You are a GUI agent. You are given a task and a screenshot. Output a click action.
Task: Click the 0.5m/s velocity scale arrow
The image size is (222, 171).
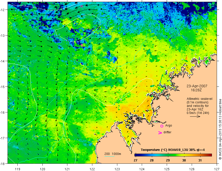(x=195, y=116)
